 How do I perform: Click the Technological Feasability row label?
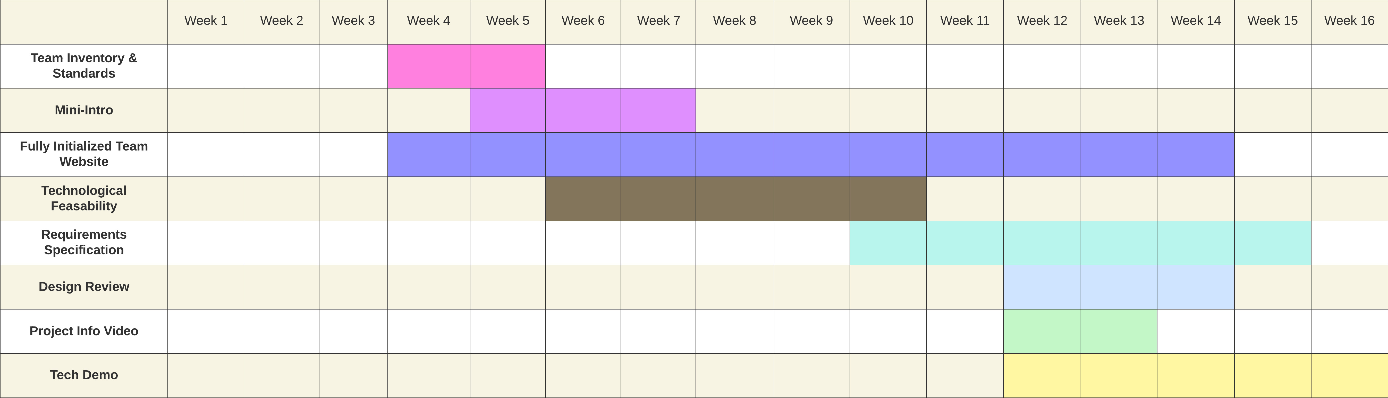click(x=84, y=198)
